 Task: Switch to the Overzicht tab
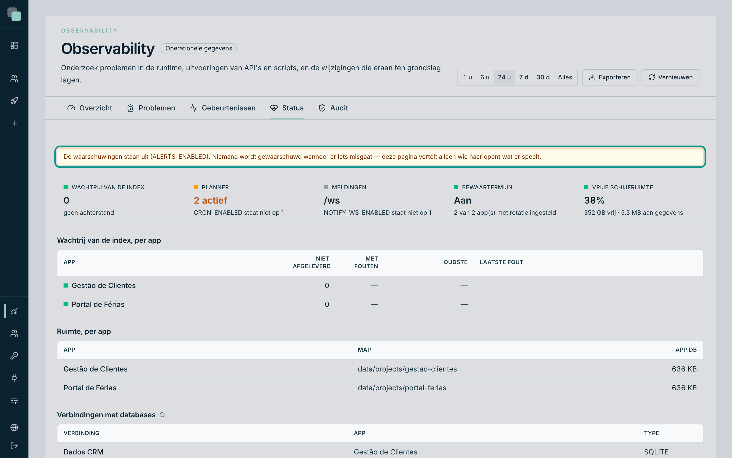(89, 108)
